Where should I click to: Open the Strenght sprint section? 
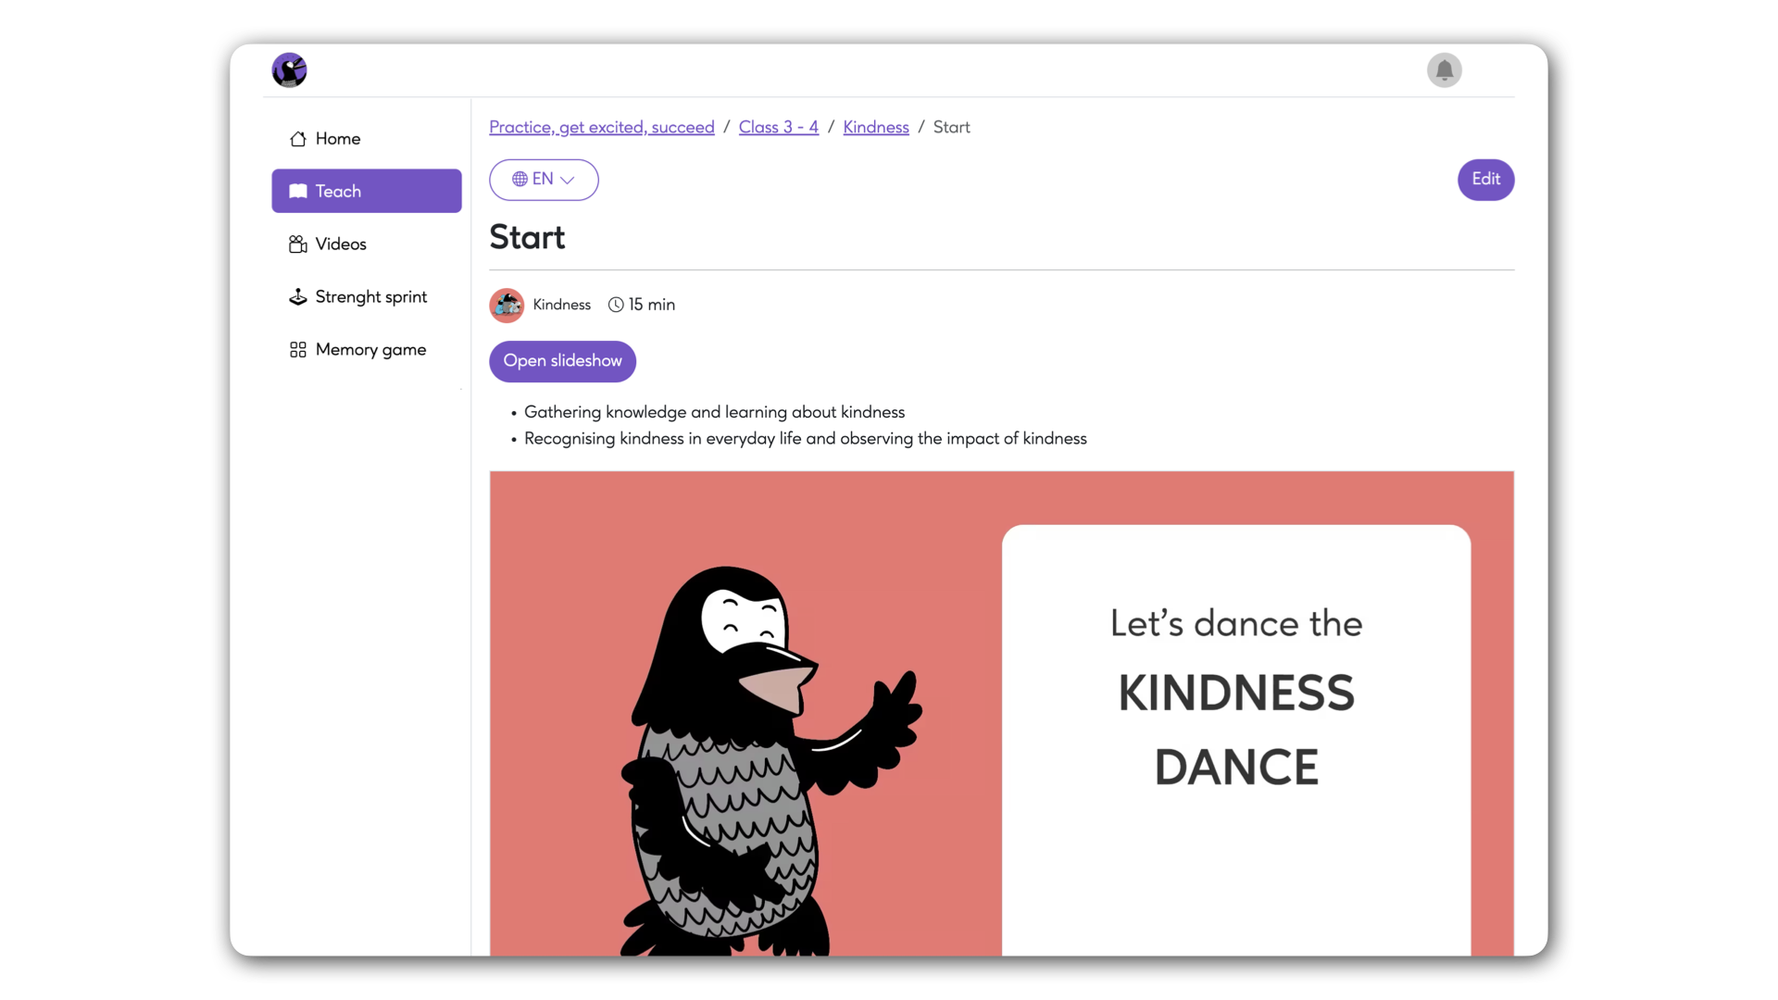(x=367, y=297)
